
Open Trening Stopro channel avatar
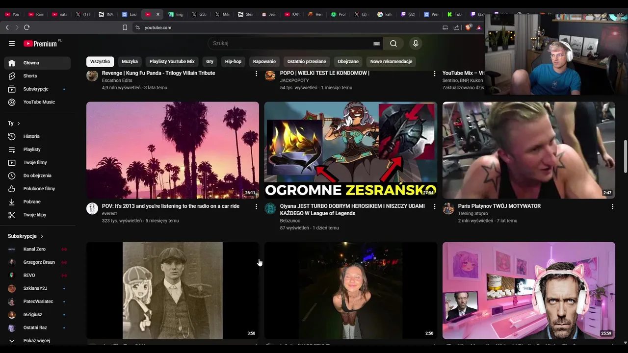point(448,208)
